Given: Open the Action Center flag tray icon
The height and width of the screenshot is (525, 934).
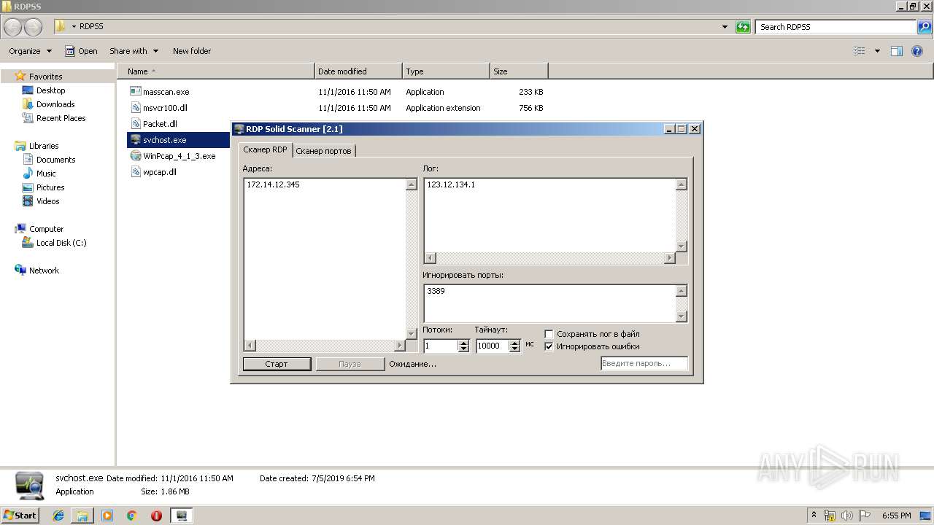Looking at the screenshot, I should (x=865, y=516).
